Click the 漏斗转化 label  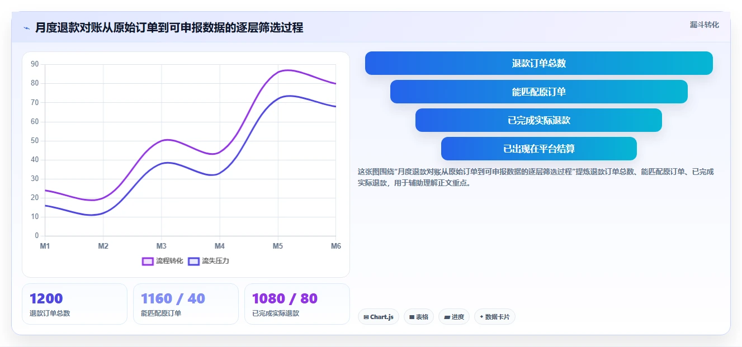tap(705, 25)
